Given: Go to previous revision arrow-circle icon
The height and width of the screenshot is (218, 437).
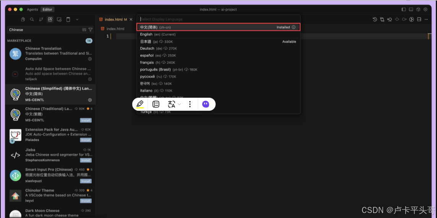Looking at the screenshot, I should point(390,19).
